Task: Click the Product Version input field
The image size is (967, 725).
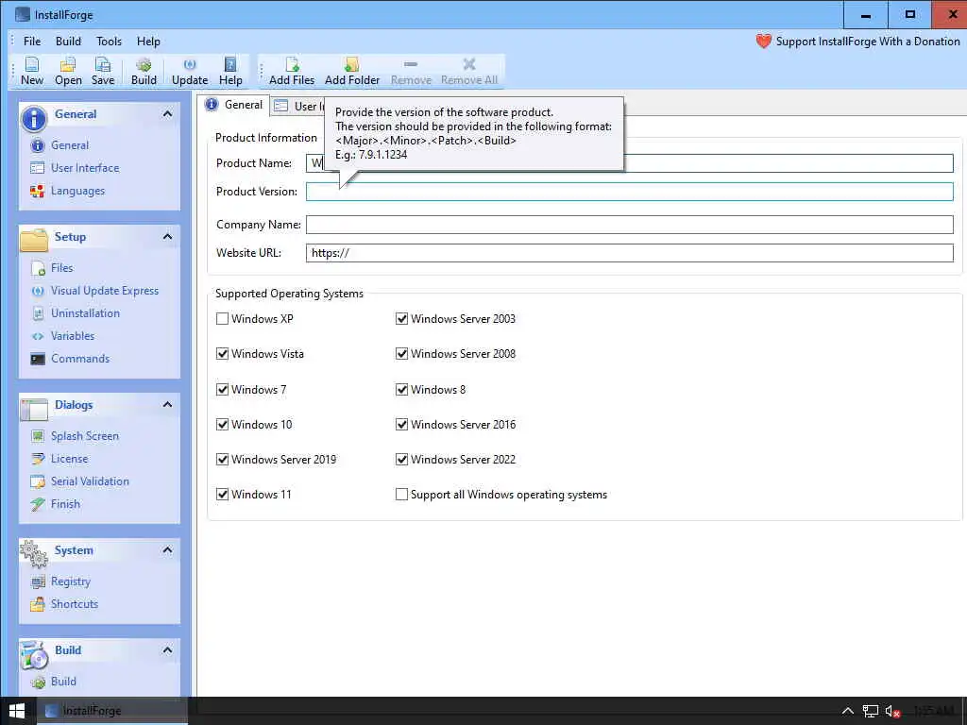Action: (629, 192)
